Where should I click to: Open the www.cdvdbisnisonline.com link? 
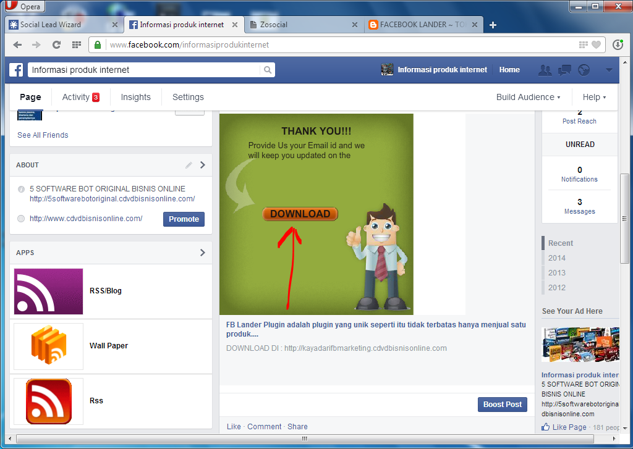tap(86, 218)
